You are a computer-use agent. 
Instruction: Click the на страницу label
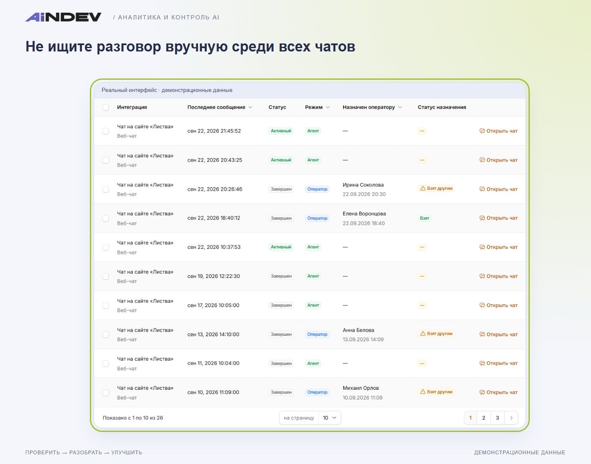coord(299,418)
